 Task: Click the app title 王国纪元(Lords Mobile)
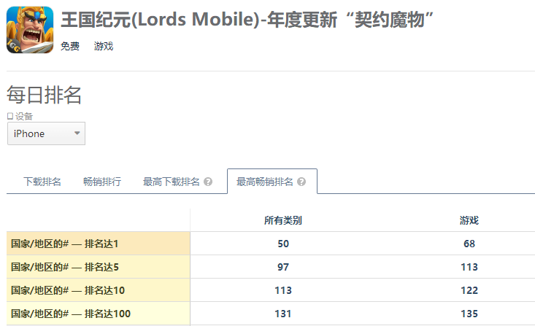(247, 20)
